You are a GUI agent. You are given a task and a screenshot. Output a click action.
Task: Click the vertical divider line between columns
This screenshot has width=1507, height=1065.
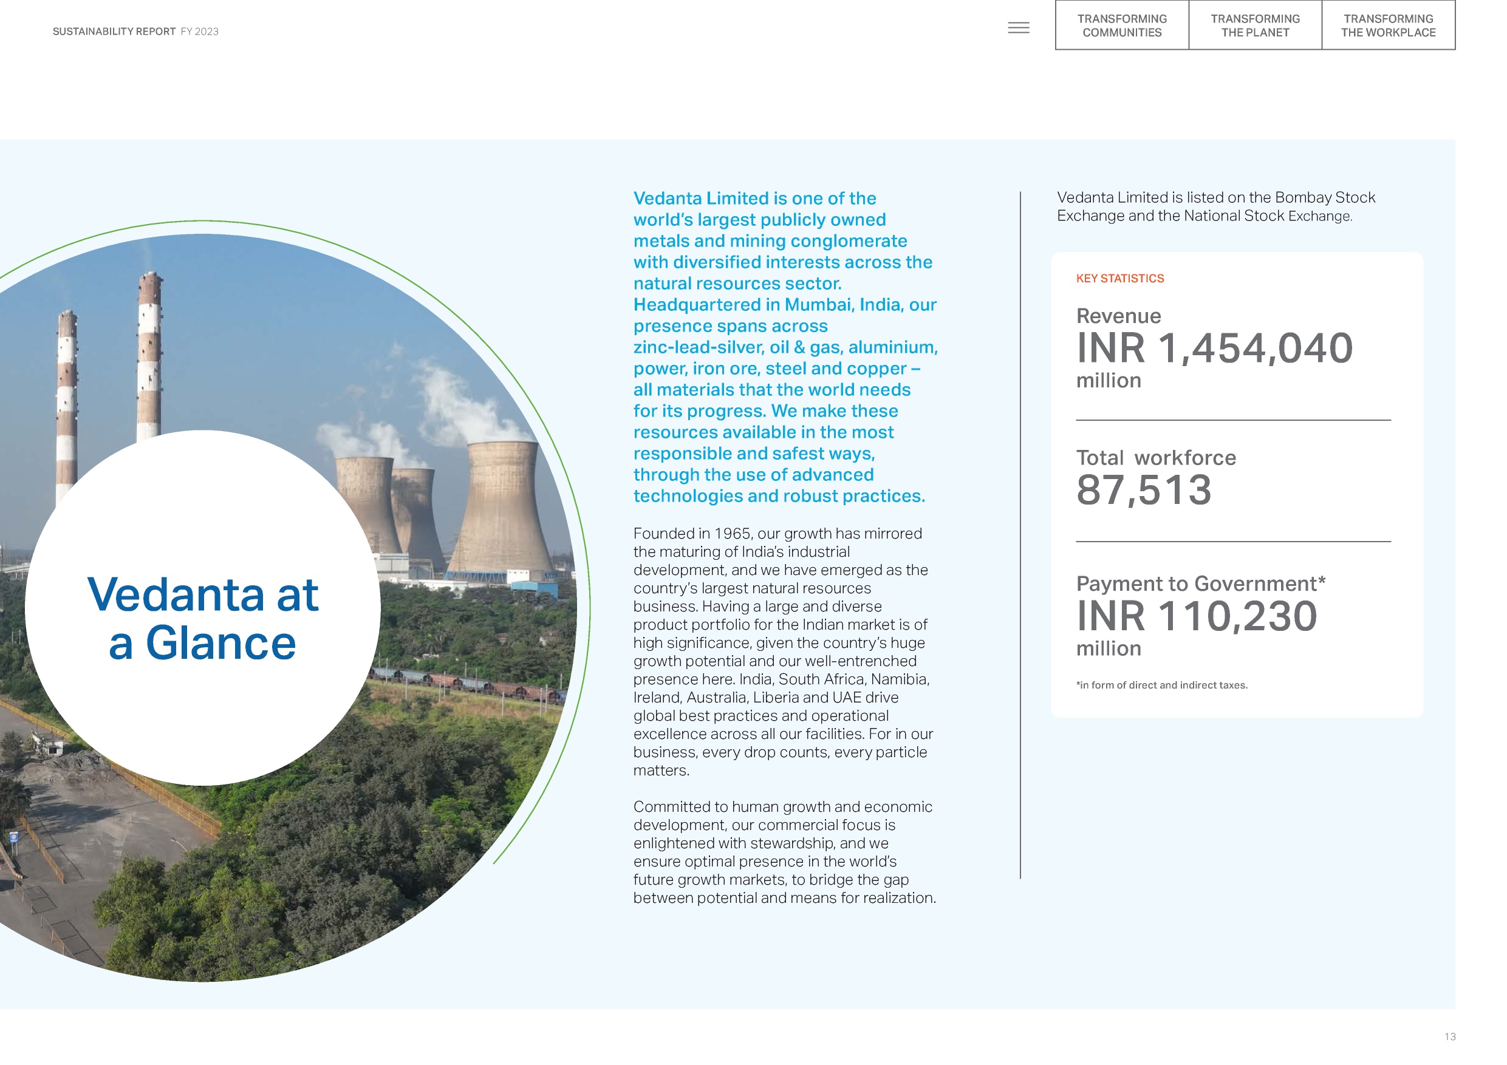pyautogui.click(x=1020, y=535)
